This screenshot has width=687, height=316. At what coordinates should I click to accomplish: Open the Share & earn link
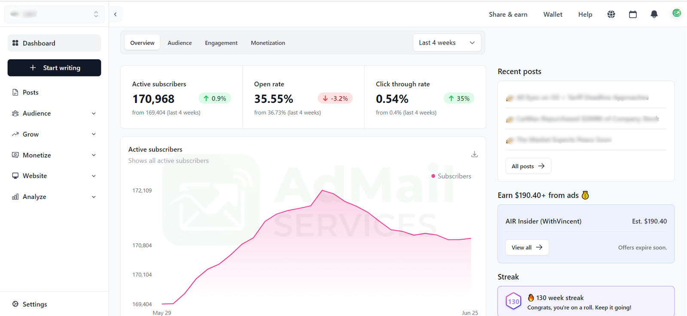point(508,14)
